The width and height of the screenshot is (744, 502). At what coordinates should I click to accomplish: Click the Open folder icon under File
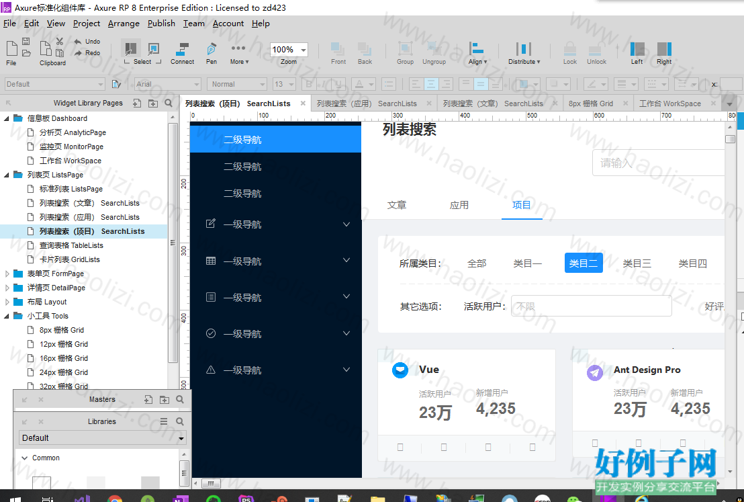coord(27,52)
